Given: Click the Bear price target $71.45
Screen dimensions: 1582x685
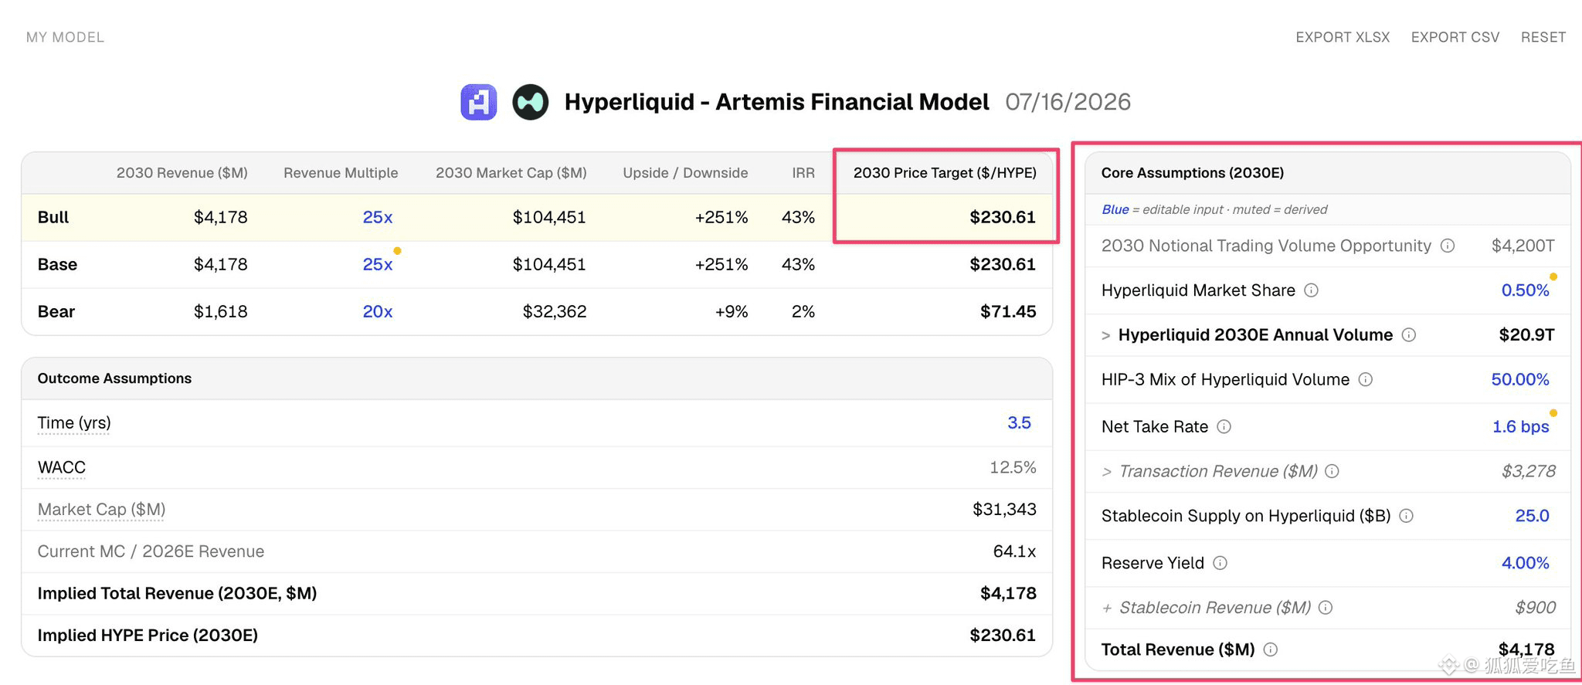Looking at the screenshot, I should tap(1008, 312).
